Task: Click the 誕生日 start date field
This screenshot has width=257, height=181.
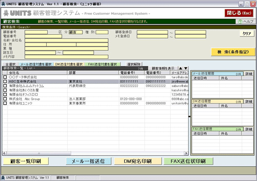Action: (40, 53)
